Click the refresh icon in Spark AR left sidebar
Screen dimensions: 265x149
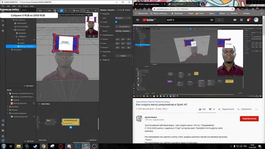[x=3, y=25]
